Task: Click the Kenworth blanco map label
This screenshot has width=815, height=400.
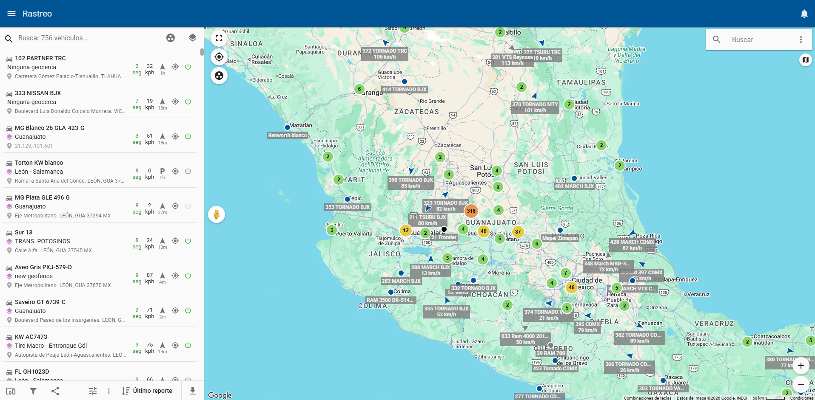Action: tap(288, 135)
